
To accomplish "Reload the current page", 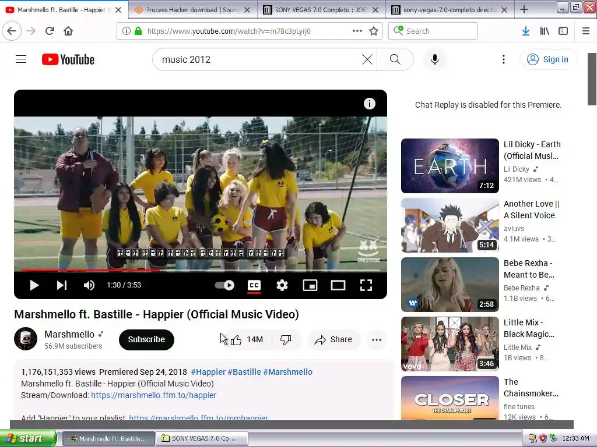I will point(50,31).
